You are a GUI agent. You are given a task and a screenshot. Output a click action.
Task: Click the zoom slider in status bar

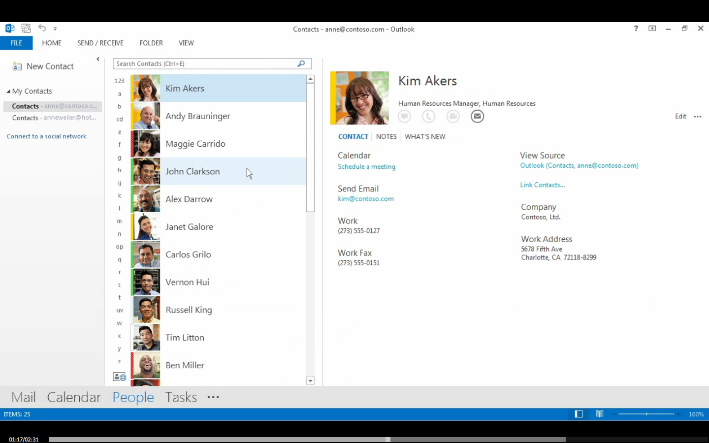(646, 414)
